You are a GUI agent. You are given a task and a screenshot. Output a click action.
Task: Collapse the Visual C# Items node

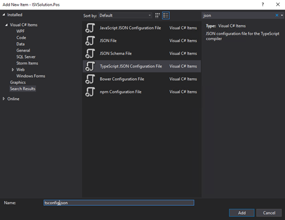(x=7, y=25)
